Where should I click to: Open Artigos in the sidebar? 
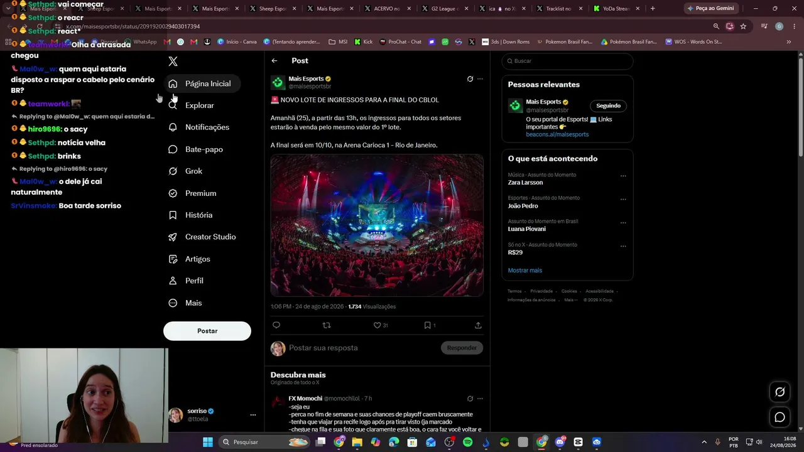(190, 259)
